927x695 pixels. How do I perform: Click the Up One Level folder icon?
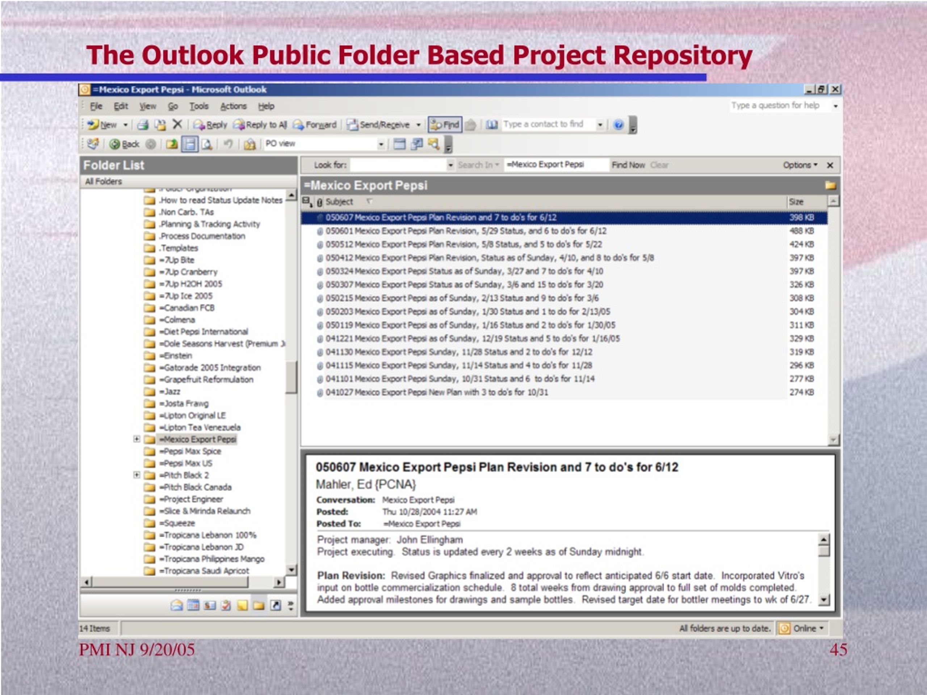[x=172, y=144]
